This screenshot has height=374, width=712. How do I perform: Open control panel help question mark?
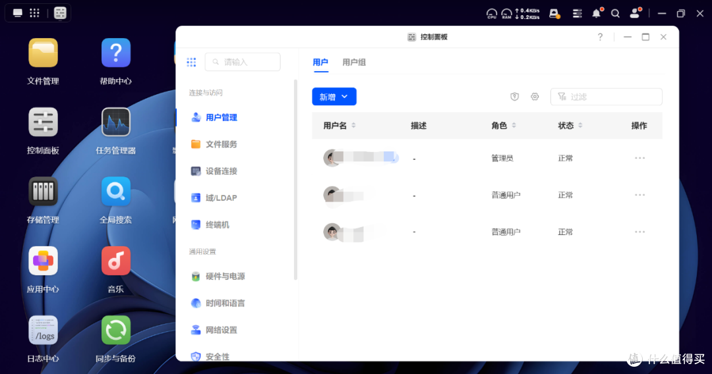point(601,37)
